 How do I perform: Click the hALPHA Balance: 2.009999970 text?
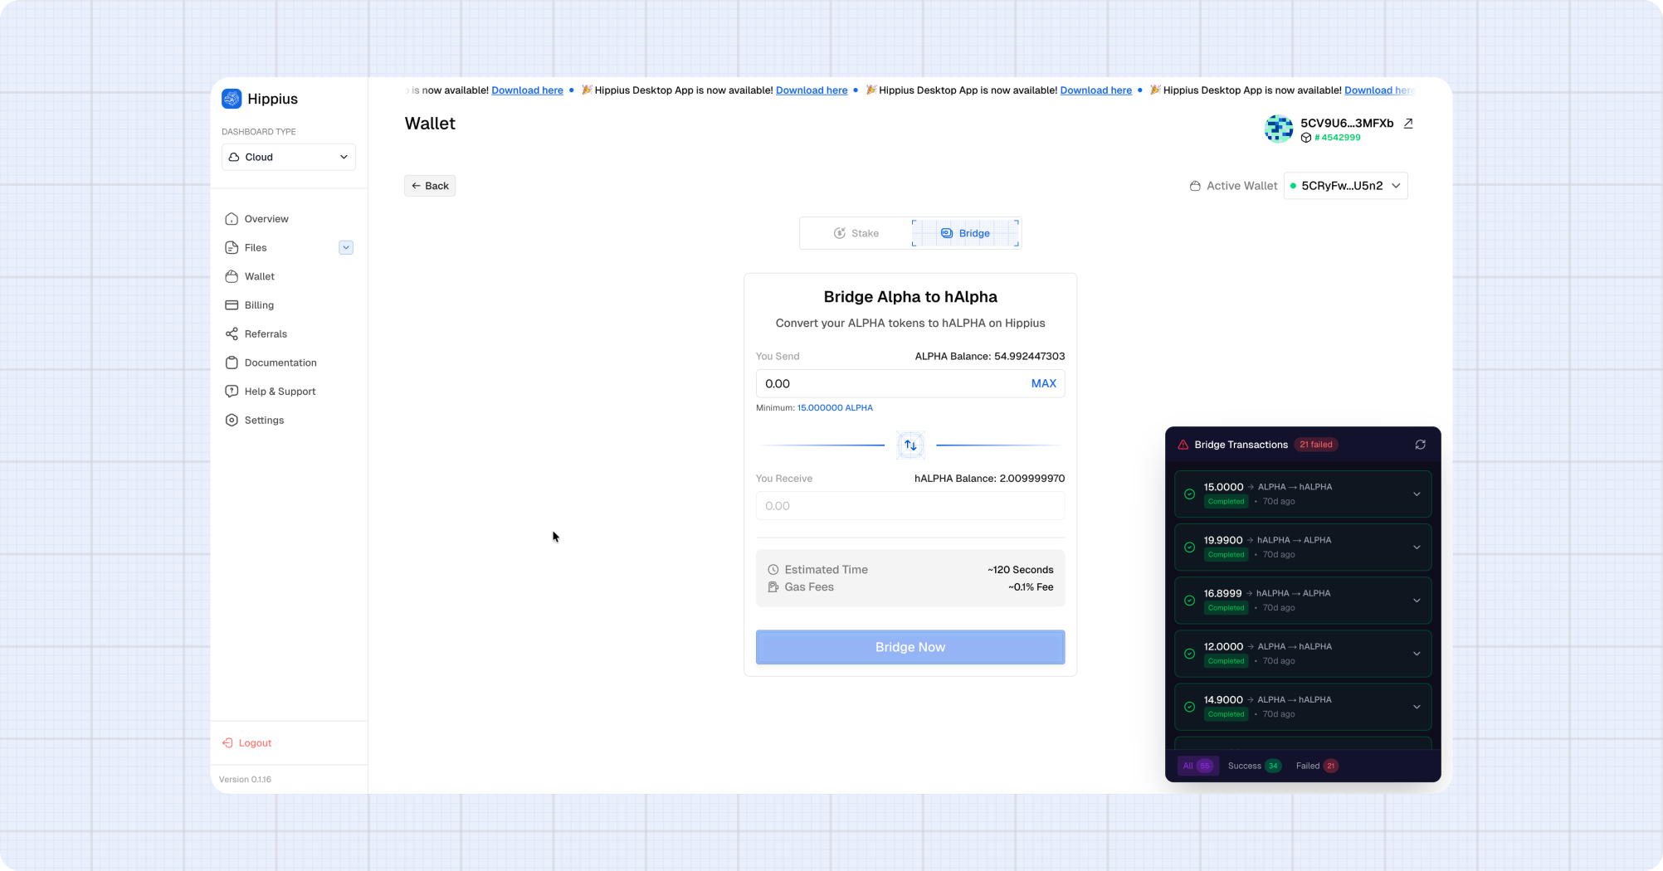point(989,479)
